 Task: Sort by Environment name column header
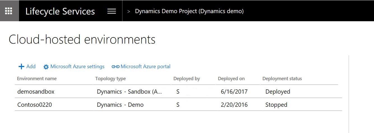37,79
